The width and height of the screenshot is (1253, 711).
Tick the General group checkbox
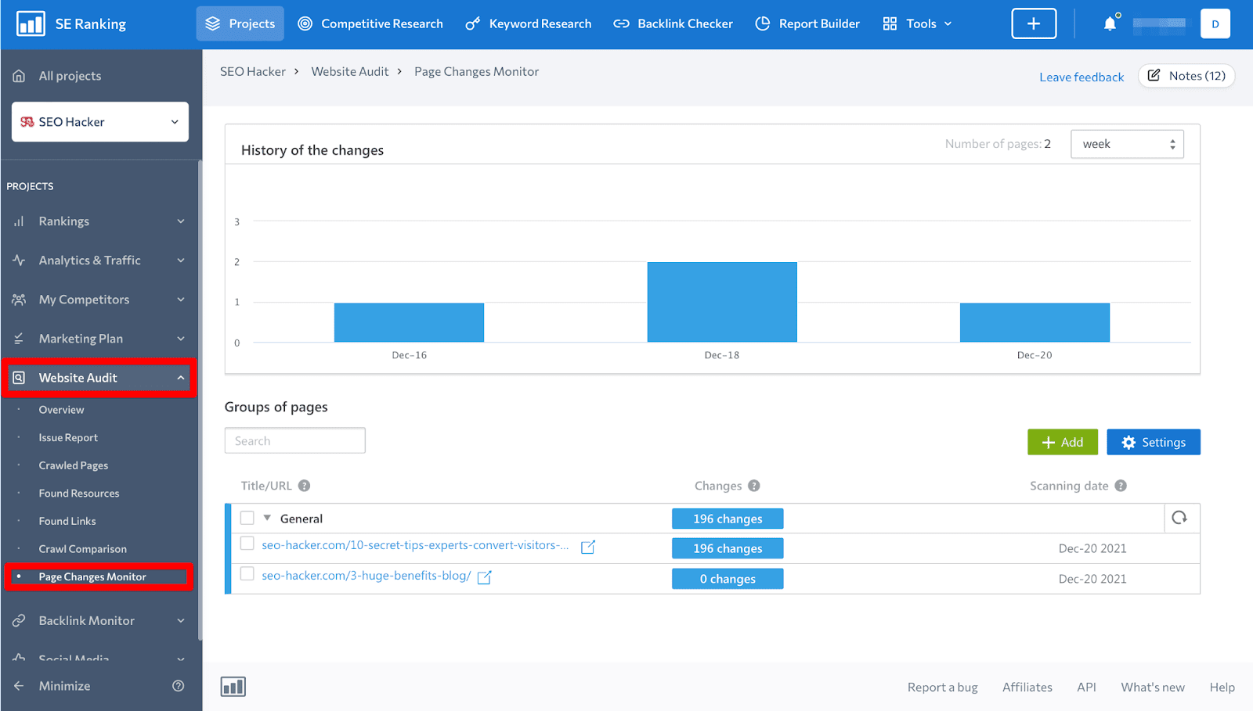(247, 518)
